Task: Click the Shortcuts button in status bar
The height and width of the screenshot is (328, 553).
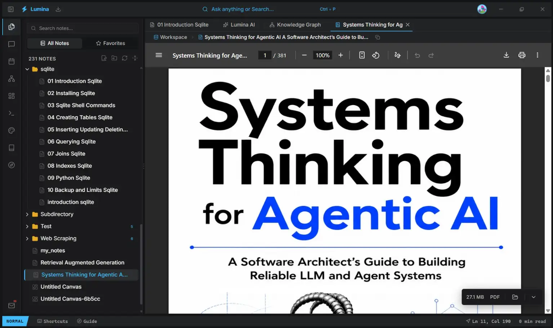Action: click(53, 321)
